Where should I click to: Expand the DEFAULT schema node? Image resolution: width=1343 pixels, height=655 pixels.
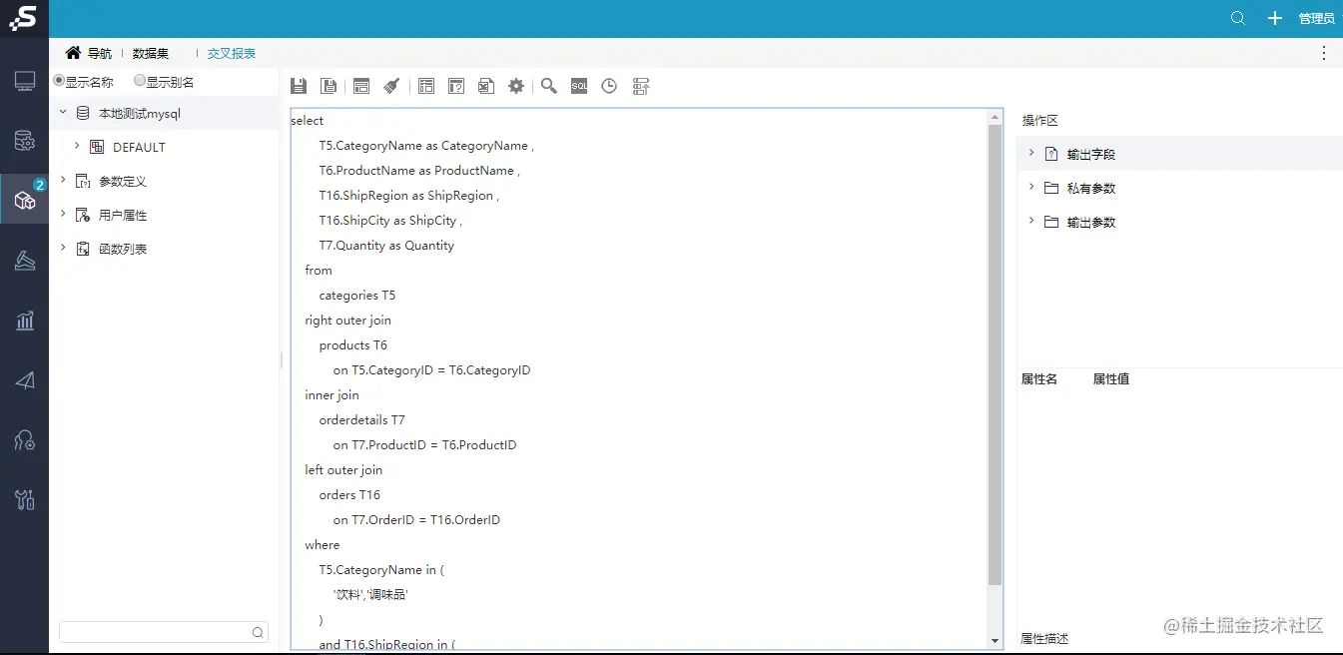click(x=77, y=146)
